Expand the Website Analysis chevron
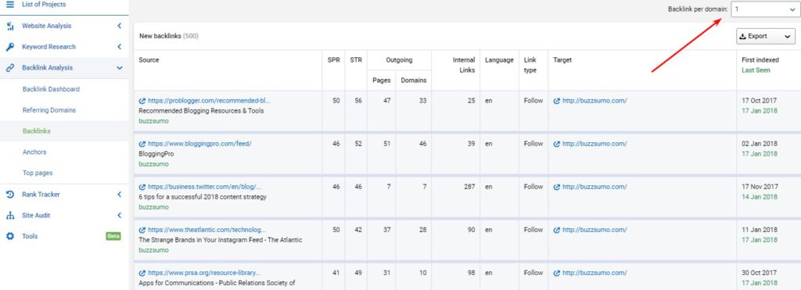 tap(119, 26)
